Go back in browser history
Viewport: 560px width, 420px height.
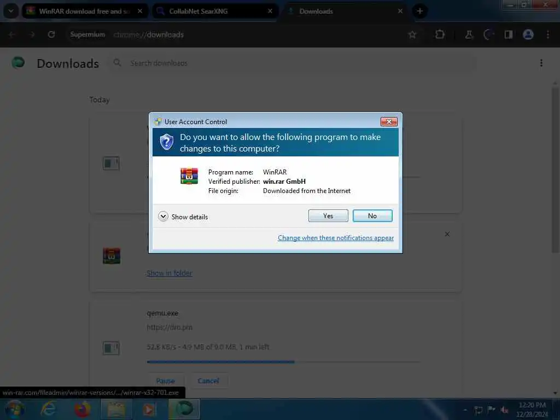[12, 34]
